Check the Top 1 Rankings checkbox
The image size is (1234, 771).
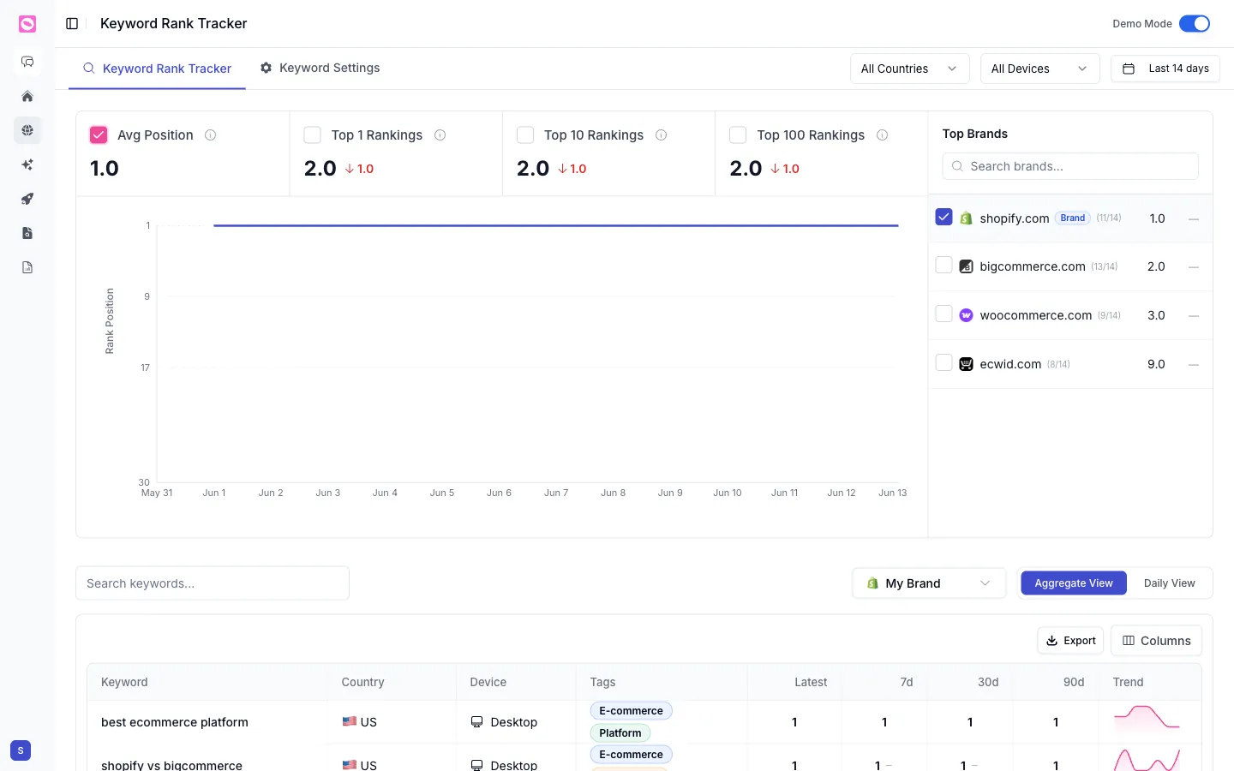click(x=313, y=135)
